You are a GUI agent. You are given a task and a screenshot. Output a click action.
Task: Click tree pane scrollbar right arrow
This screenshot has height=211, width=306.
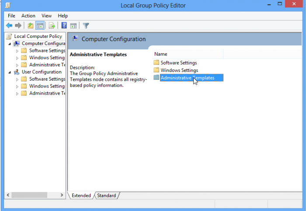[62, 195]
